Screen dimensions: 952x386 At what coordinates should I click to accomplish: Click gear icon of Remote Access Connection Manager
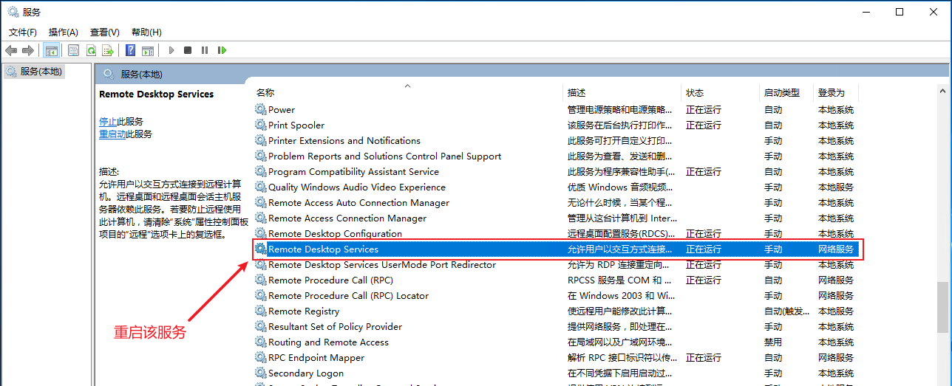pos(260,218)
